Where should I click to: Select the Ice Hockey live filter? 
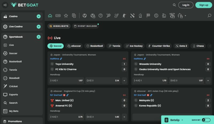(x=134, y=46)
